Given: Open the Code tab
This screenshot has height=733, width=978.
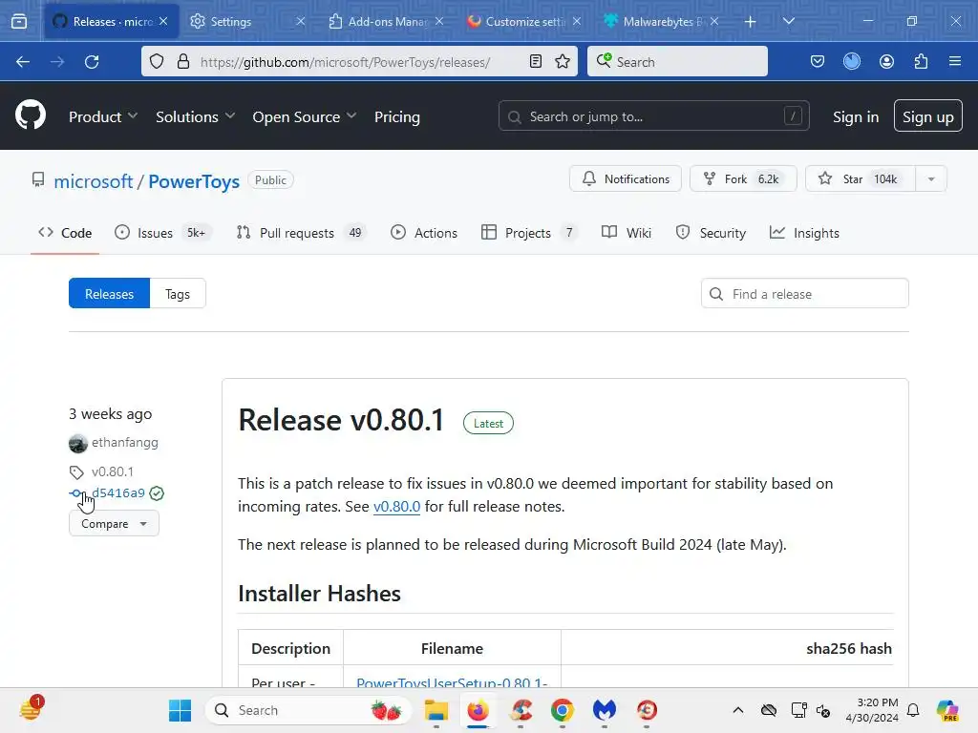Looking at the screenshot, I should 65,233.
